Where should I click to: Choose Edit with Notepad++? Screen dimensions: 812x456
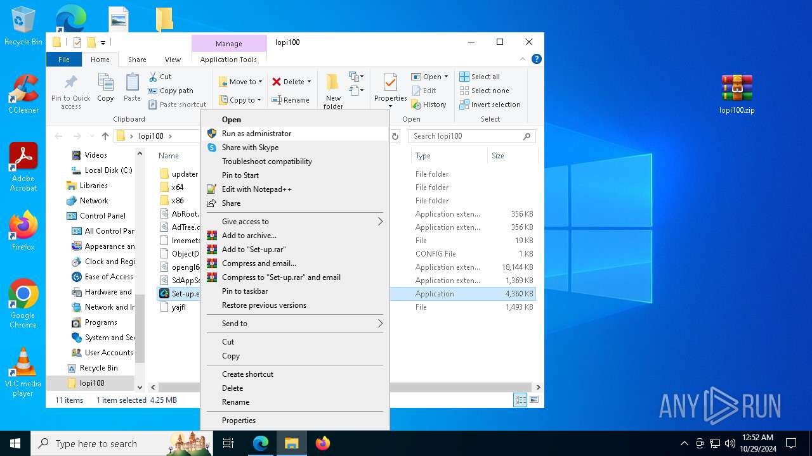294,189
